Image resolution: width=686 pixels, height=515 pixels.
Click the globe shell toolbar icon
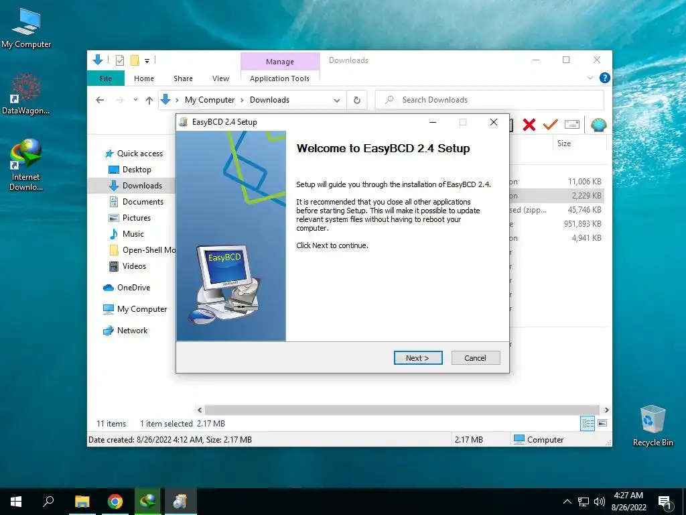coord(598,125)
